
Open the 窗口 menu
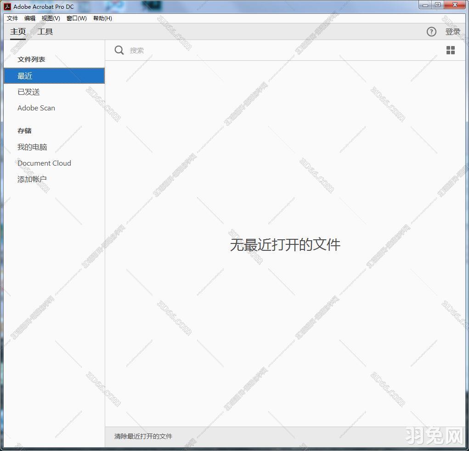[76, 18]
